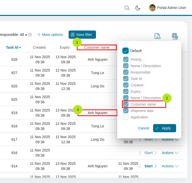Screen dimensions: 192x183
Task: Open the search magnifier icon
Action: tap(127, 8)
